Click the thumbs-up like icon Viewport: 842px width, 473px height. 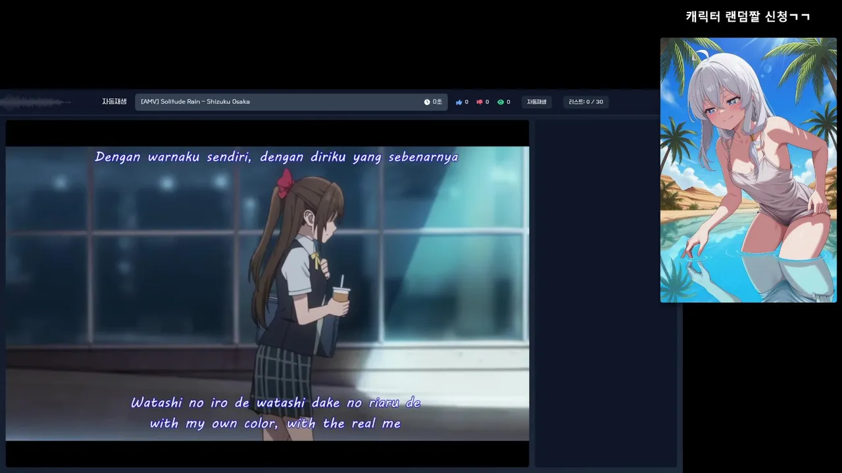click(x=459, y=102)
